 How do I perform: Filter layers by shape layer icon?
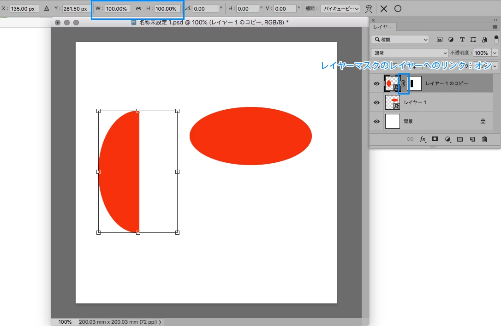point(473,39)
